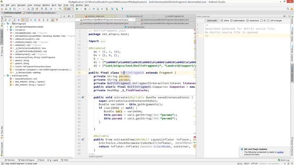Click the Cut scissors icon in toolbar

tap(28, 9)
